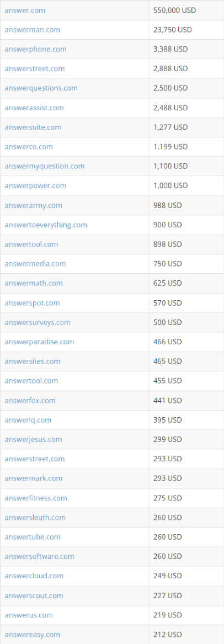Visit the answerphone.com listing

(x=35, y=49)
